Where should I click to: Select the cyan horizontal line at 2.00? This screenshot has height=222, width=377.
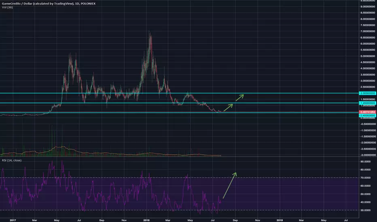179,93
